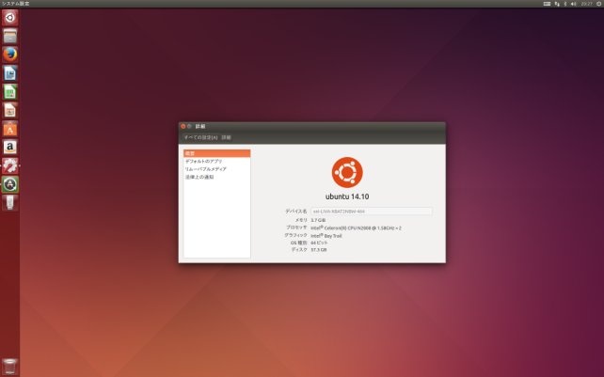
Task: Click the System Settings launcher icon
Action: [10, 166]
